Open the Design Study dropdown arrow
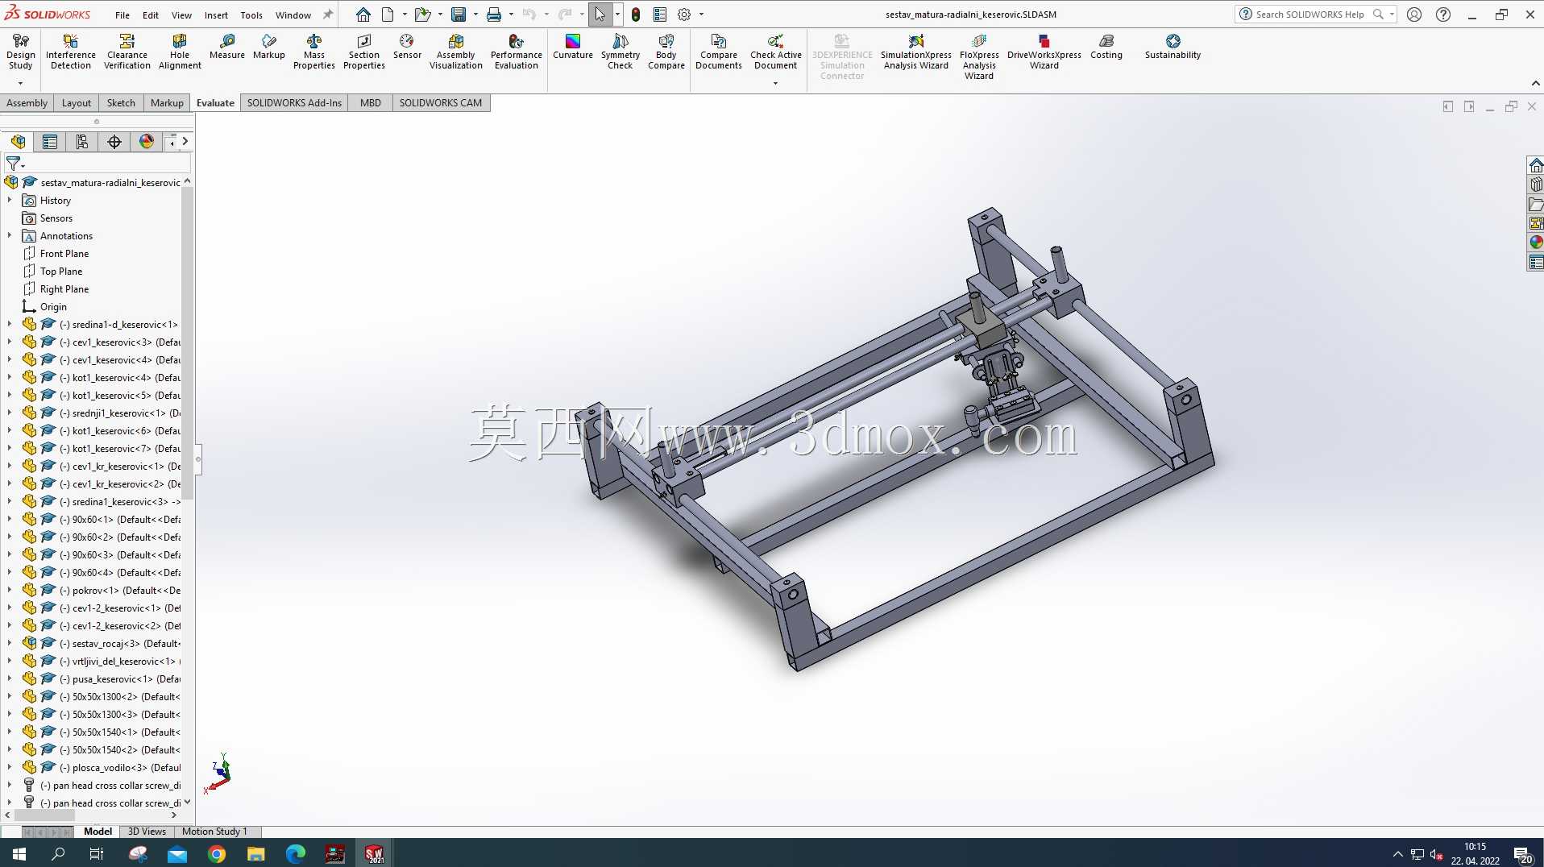Image resolution: width=1544 pixels, height=867 pixels. point(20,83)
